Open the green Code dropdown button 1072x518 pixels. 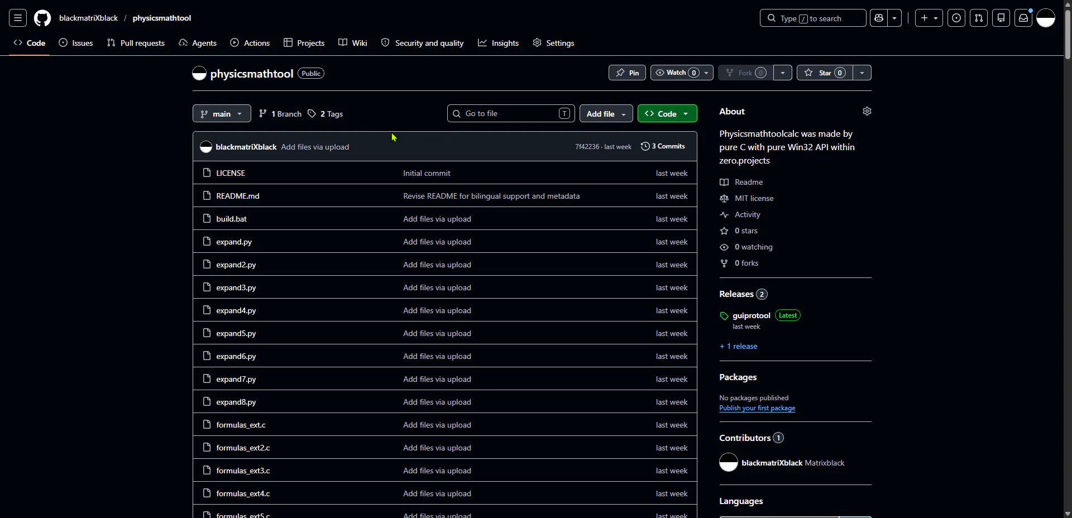click(x=667, y=113)
